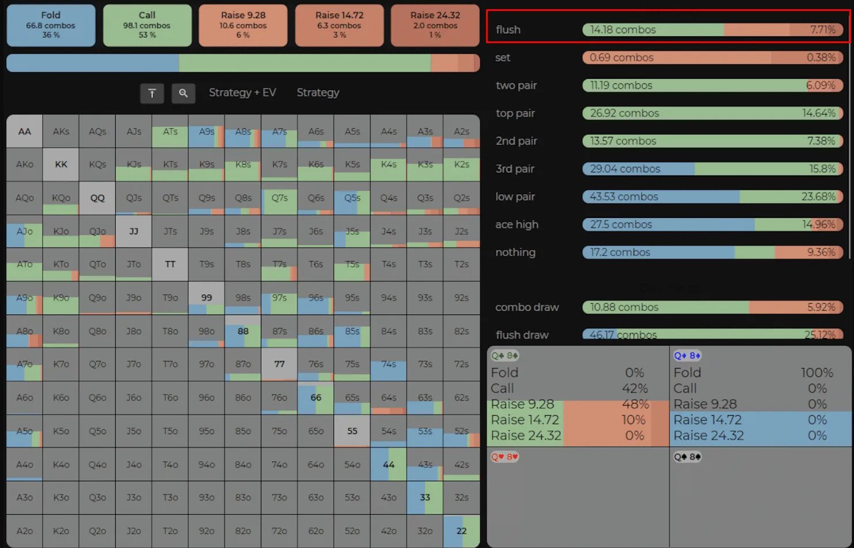Switch to the Strategy view
Screen dimensions: 854x548
point(318,93)
